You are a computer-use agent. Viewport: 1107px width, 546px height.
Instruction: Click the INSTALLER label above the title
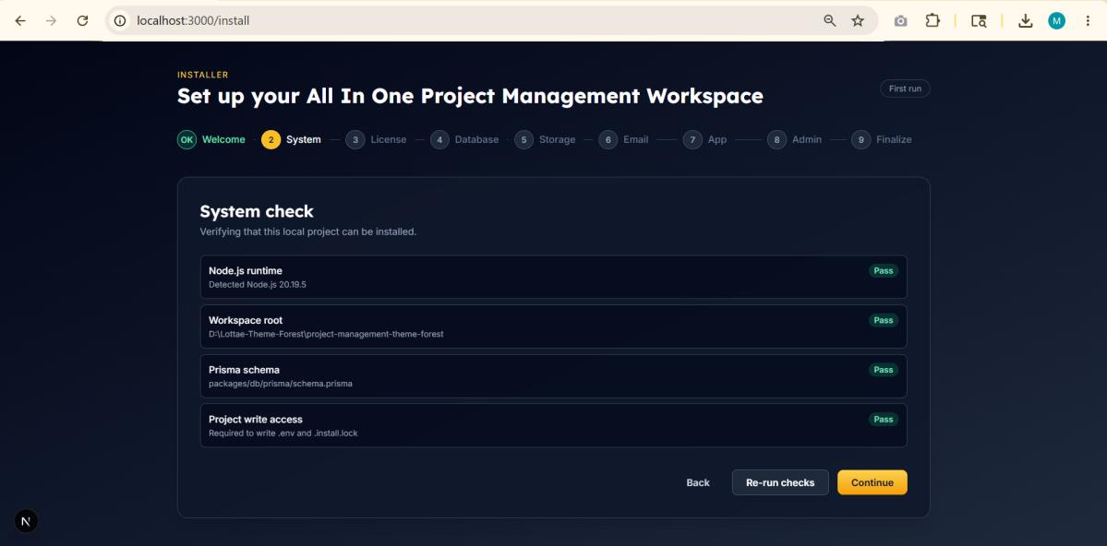click(202, 75)
